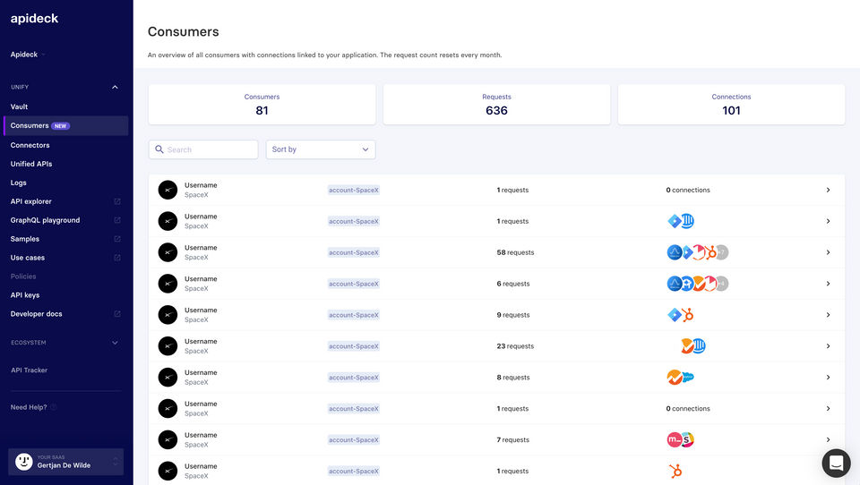860x485 pixels.
Task: Open the Sort by dropdown
Action: pyautogui.click(x=321, y=149)
